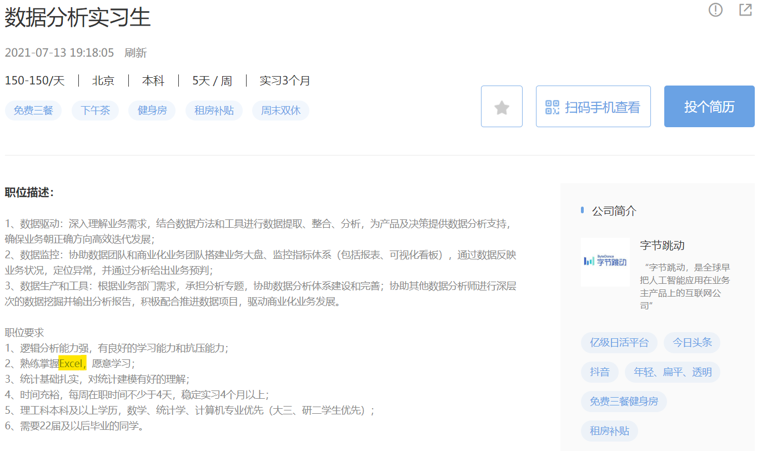Open the job posting in new window icon
Screen dimensions: 762x451
[x=745, y=10]
